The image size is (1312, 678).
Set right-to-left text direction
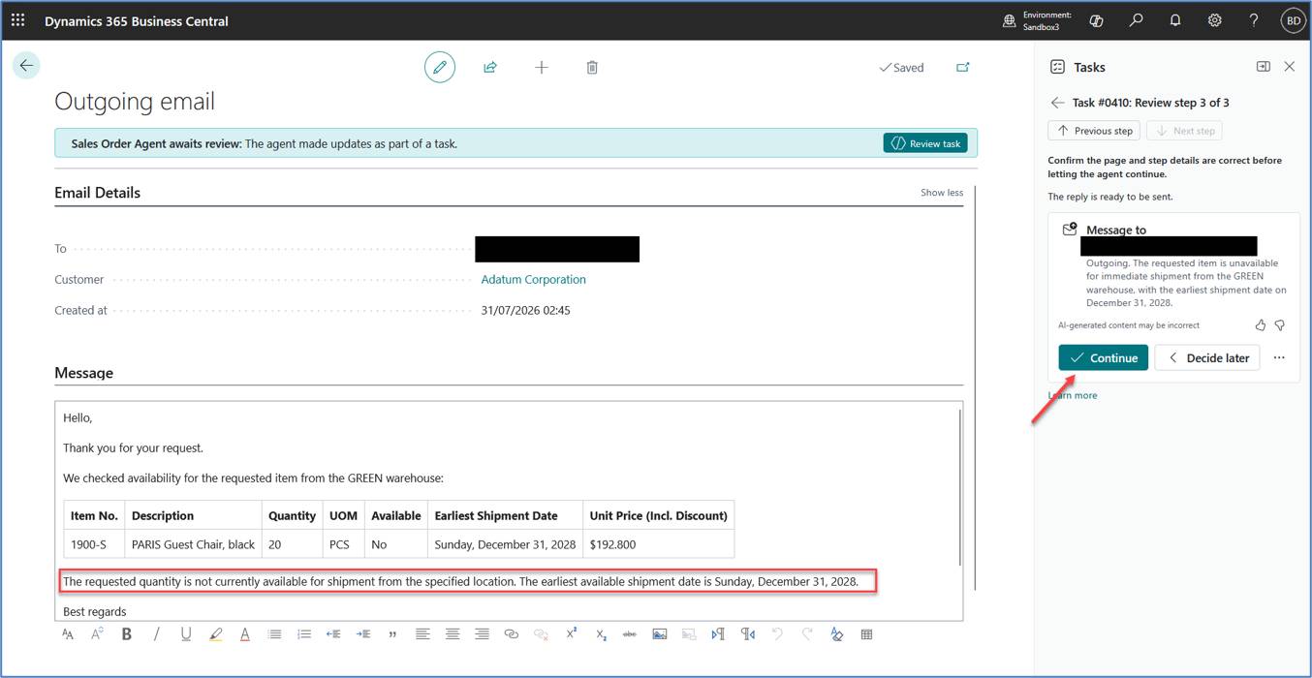click(x=748, y=634)
